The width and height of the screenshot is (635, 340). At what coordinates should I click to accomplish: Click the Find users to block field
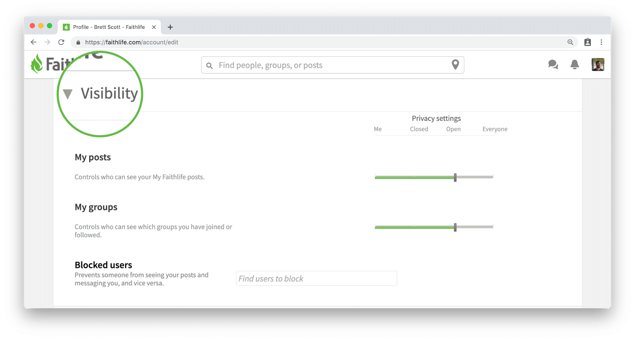316,279
